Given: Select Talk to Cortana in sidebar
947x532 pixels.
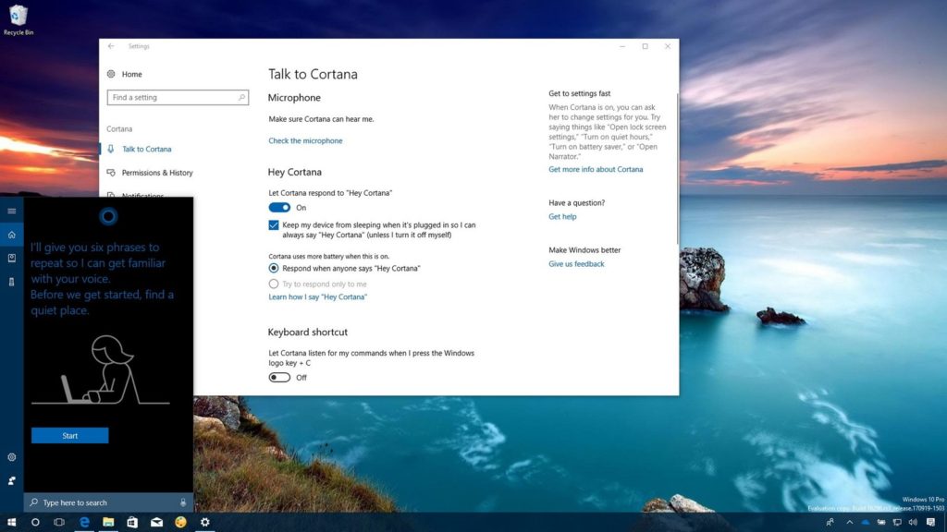Looking at the screenshot, I should coord(146,149).
